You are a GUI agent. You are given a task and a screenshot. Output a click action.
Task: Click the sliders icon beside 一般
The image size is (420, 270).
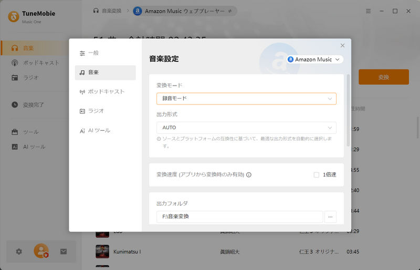[82, 54]
